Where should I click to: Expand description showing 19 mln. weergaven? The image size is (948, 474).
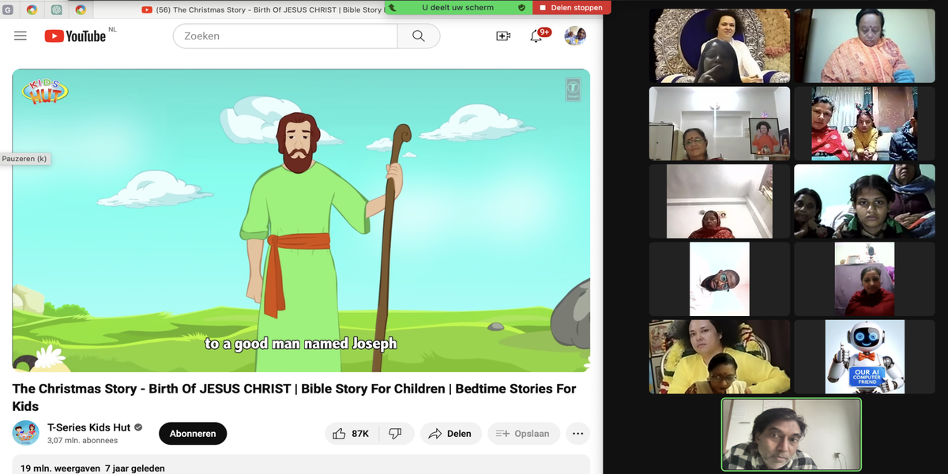[x=301, y=465]
